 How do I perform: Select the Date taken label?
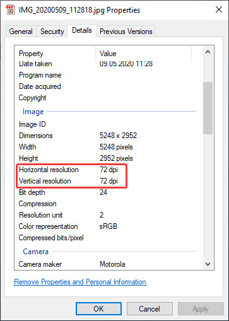click(35, 64)
